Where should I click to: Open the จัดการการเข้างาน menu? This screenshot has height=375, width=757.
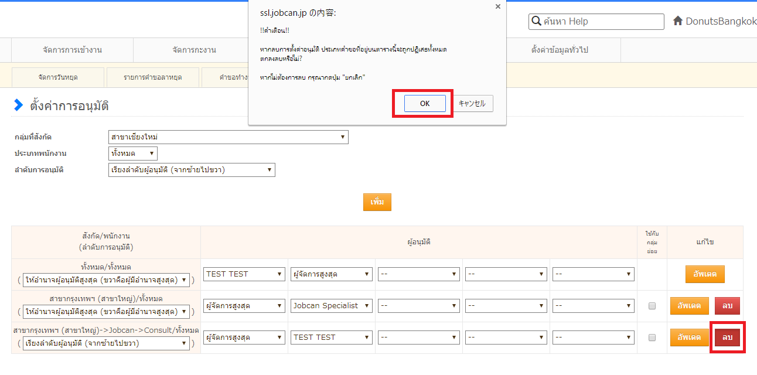(x=72, y=50)
